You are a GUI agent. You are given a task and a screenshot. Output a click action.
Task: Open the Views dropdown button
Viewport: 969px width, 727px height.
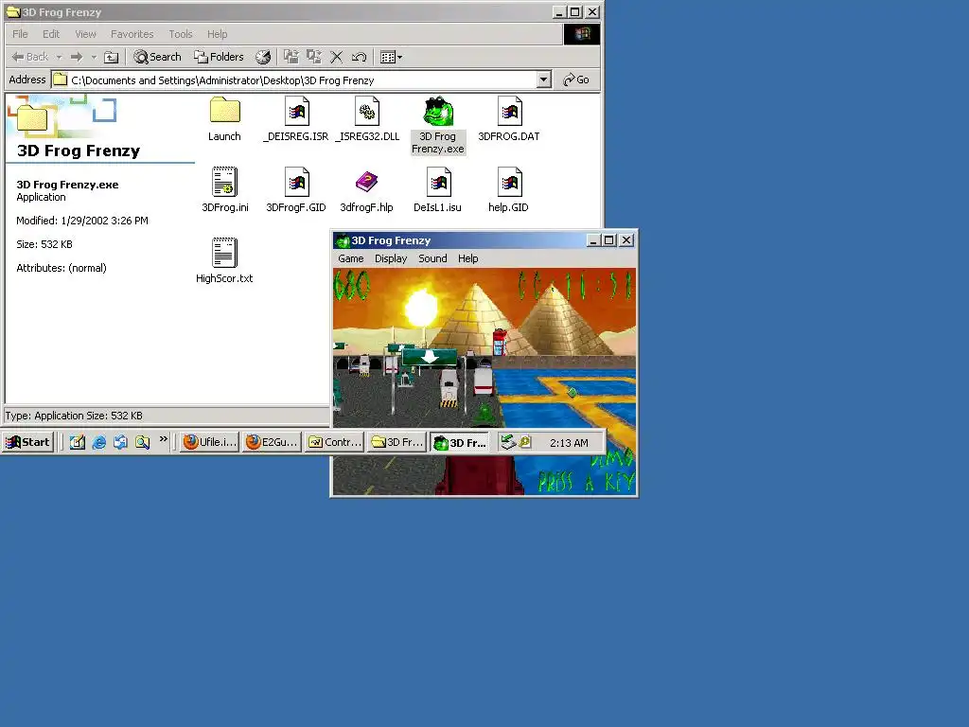pyautogui.click(x=391, y=57)
